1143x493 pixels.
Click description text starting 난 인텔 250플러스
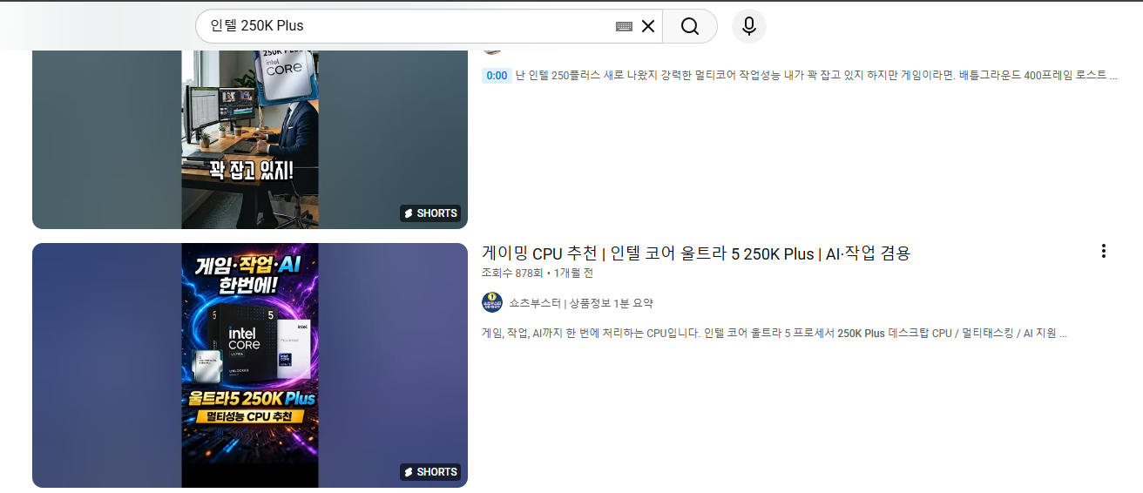[816, 76]
